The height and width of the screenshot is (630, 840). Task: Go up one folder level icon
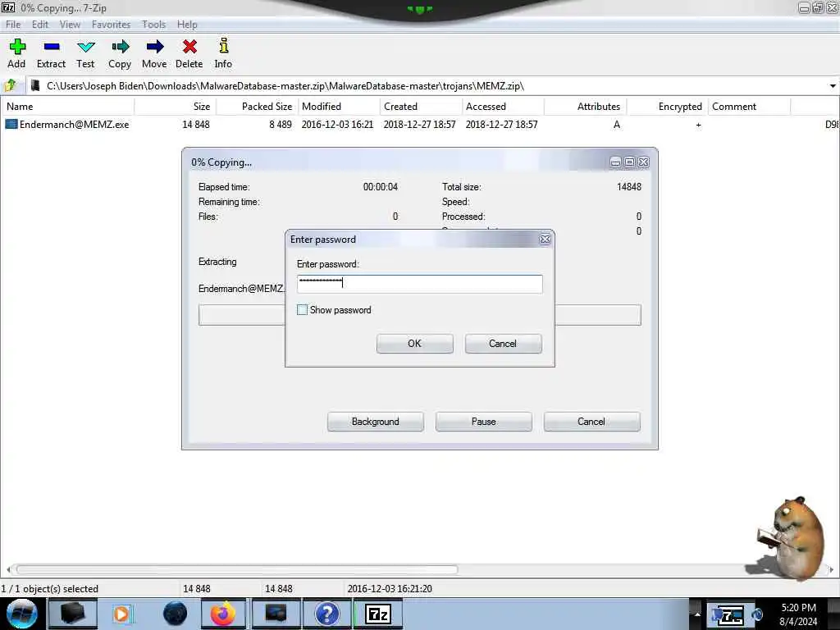[11, 85]
